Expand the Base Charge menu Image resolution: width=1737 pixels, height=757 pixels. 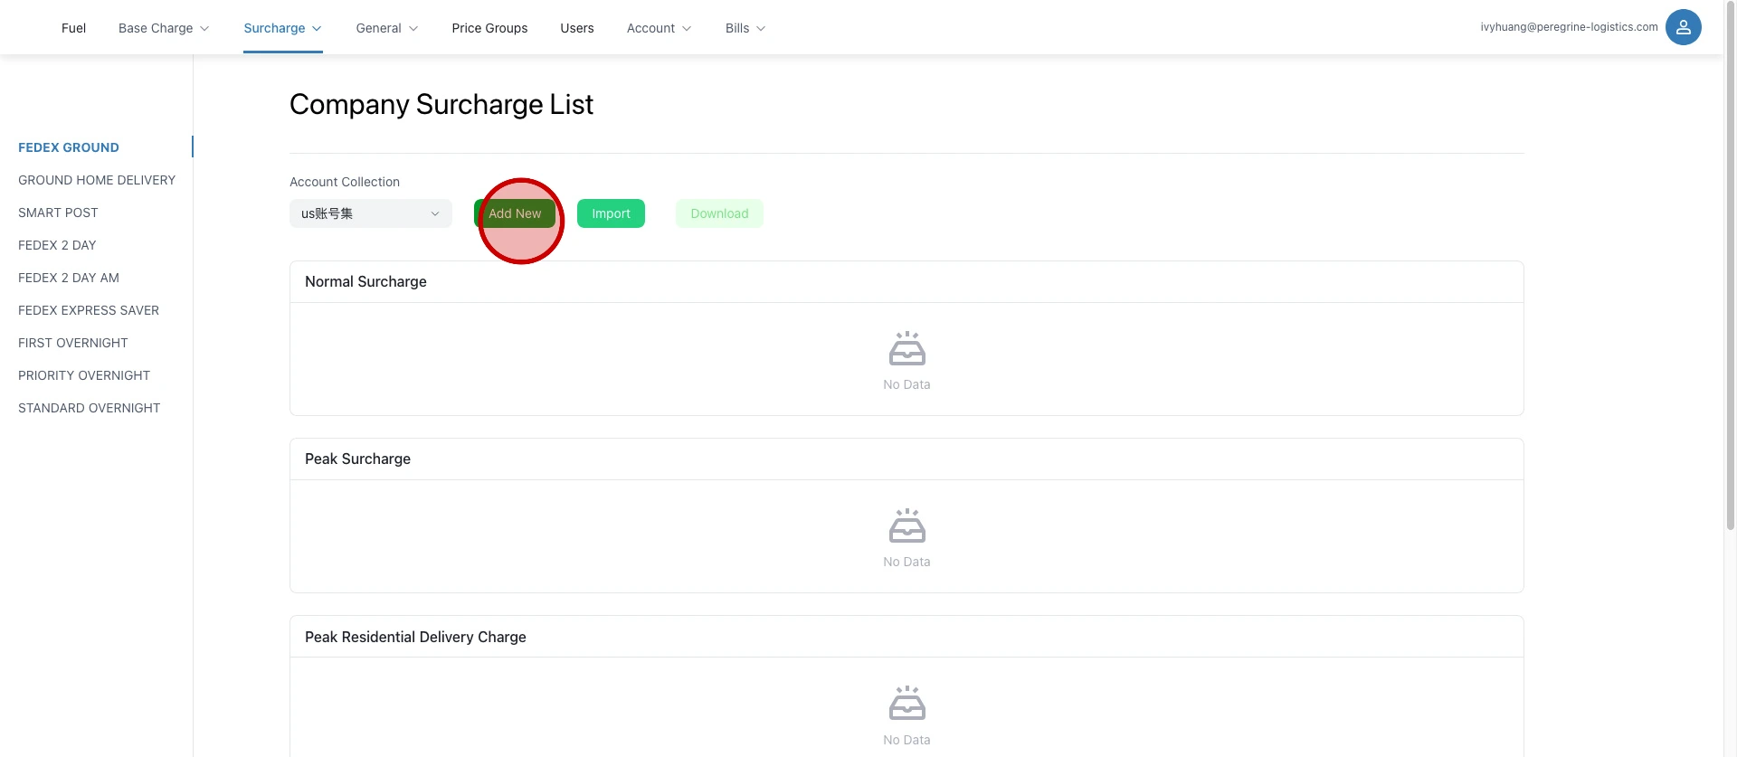(164, 28)
